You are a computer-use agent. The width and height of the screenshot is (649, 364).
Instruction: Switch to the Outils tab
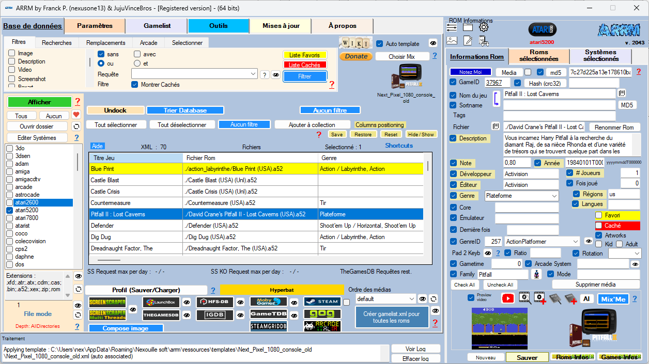[219, 26]
